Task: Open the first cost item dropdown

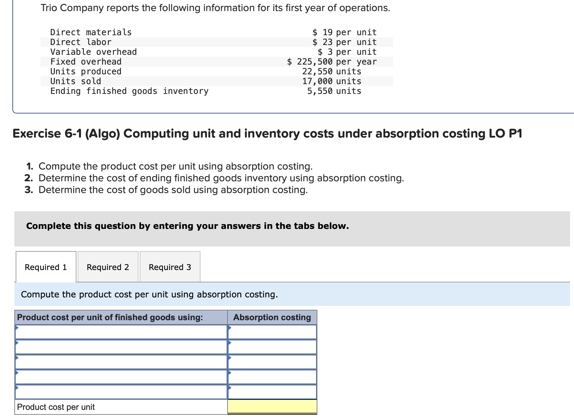Action: point(121,332)
